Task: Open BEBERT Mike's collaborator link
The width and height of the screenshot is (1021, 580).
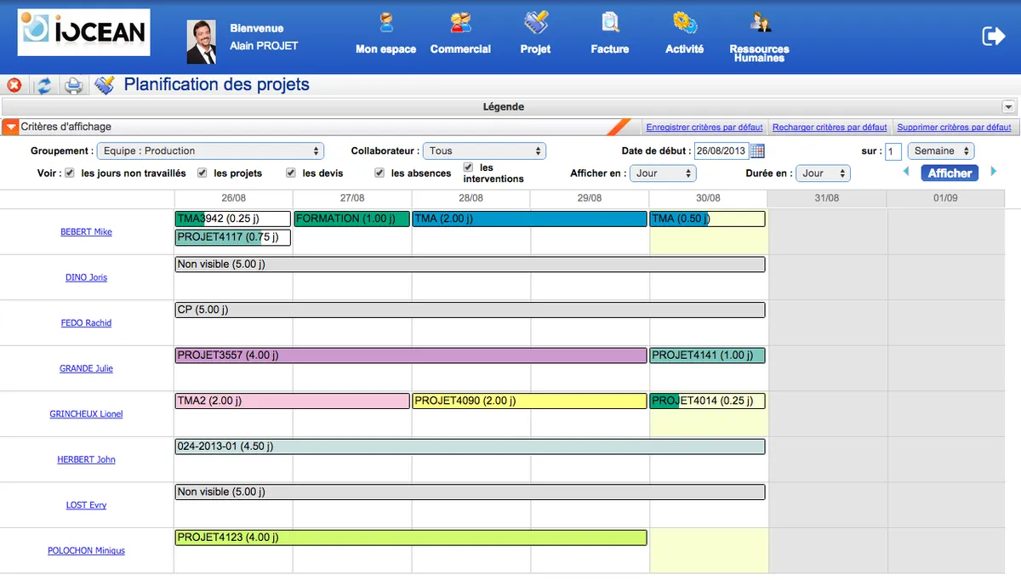Action: 86,231
